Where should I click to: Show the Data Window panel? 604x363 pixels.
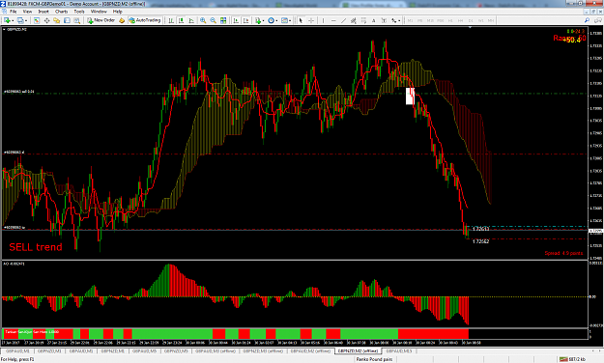(46, 20)
